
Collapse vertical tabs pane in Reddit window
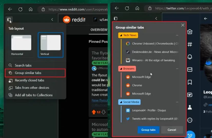pos(52,19)
